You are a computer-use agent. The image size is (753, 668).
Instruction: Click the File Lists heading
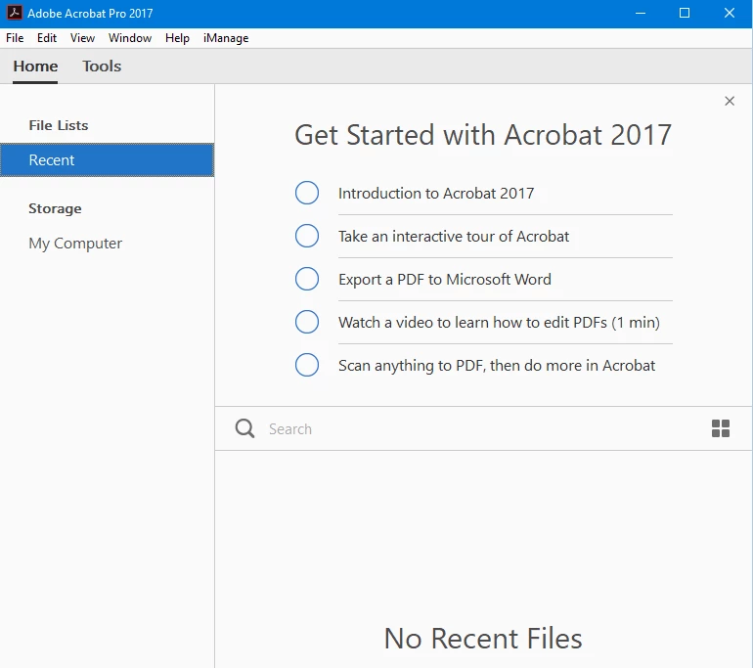coord(59,125)
